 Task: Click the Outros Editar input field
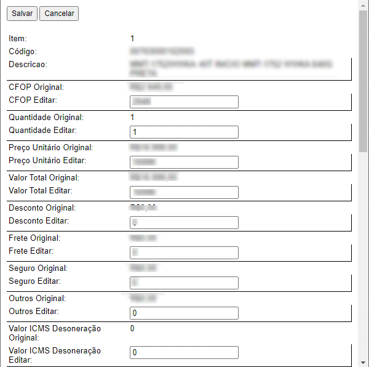pos(184,313)
